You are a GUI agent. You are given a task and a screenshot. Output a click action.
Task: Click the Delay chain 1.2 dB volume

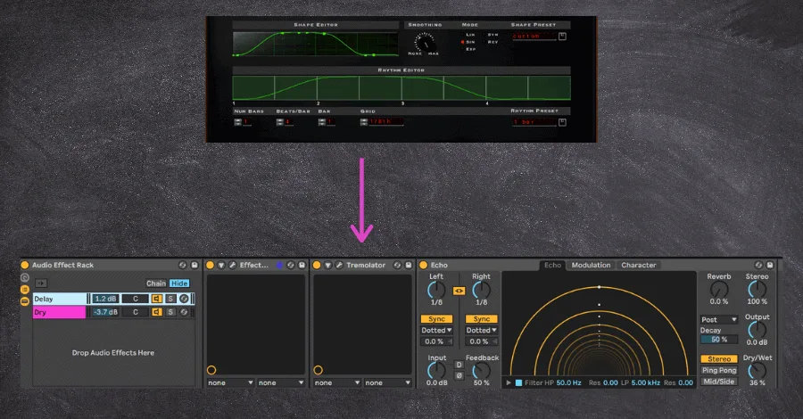point(105,299)
